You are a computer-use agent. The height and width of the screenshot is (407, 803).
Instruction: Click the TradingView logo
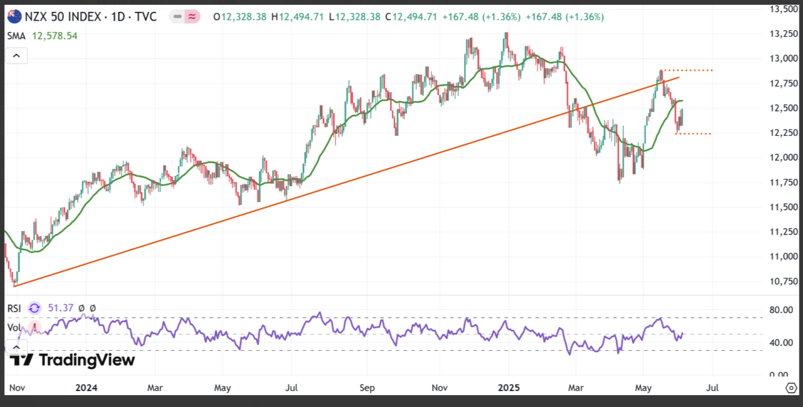pyautogui.click(x=73, y=359)
